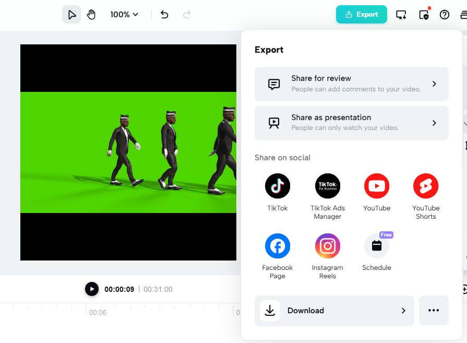467x343 pixels.
Task: Click the teal Export button
Action: [x=361, y=14]
